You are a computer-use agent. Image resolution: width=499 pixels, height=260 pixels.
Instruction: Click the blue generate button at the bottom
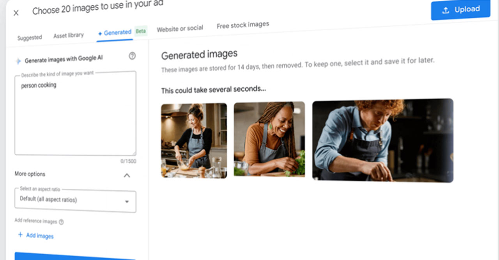point(75,256)
